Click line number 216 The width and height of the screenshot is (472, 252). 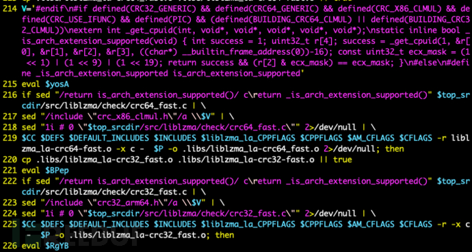(10, 95)
